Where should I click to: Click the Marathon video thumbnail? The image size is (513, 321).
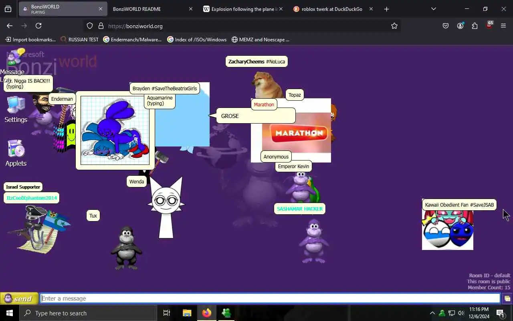pos(297,133)
